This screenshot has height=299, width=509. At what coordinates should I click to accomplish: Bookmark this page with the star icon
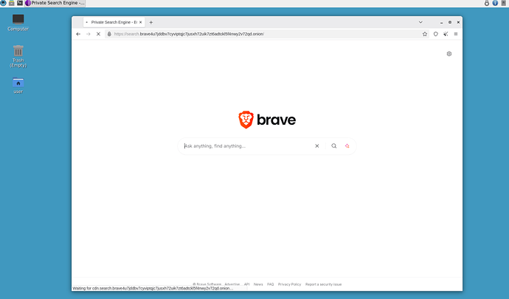pyautogui.click(x=424, y=34)
